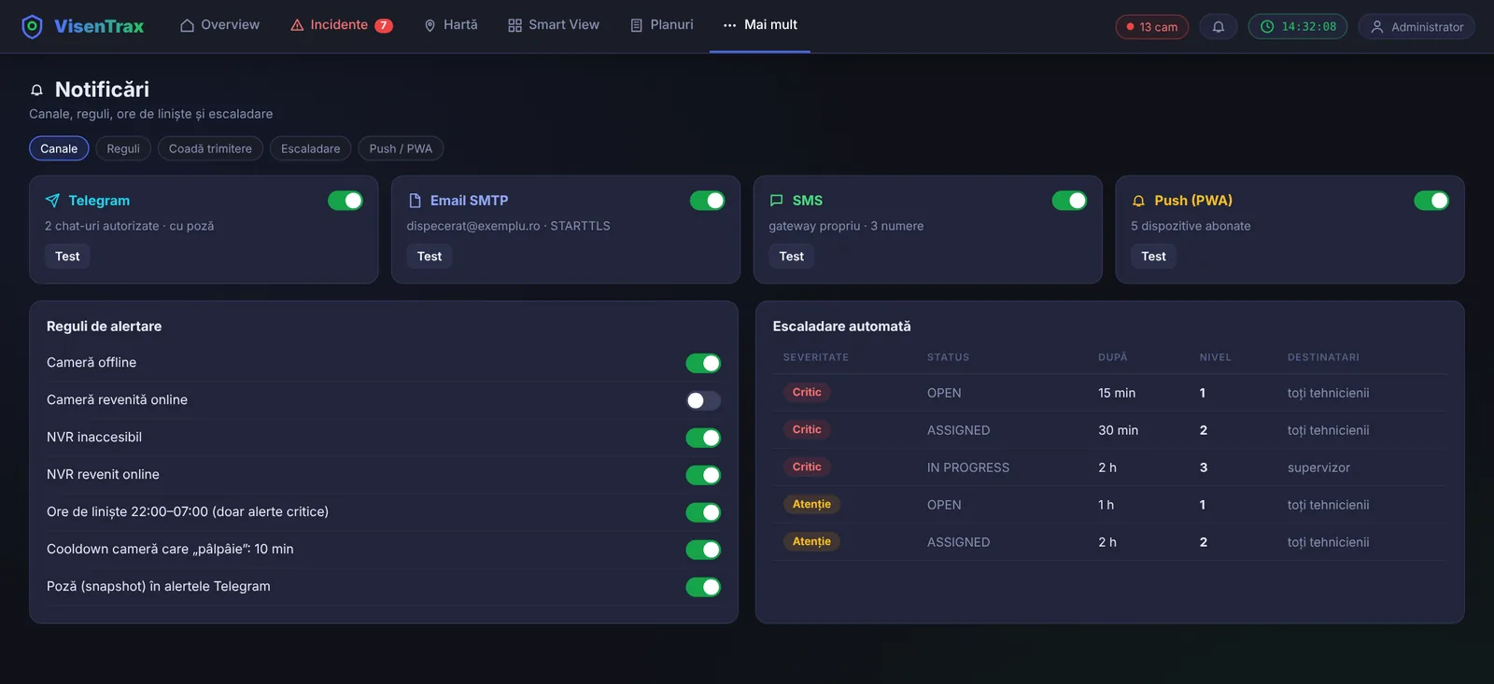Click the Atenție badge in the 1 h row

click(811, 505)
